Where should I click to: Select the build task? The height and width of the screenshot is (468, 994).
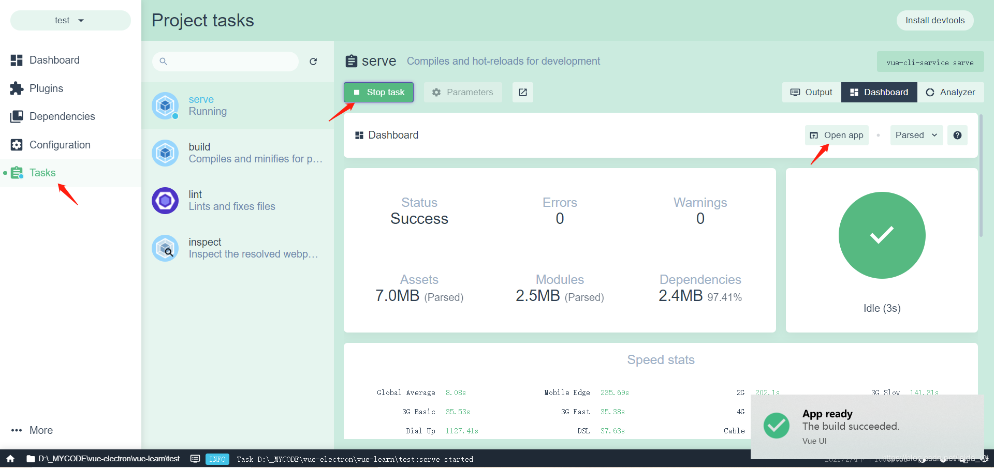pyautogui.click(x=238, y=153)
